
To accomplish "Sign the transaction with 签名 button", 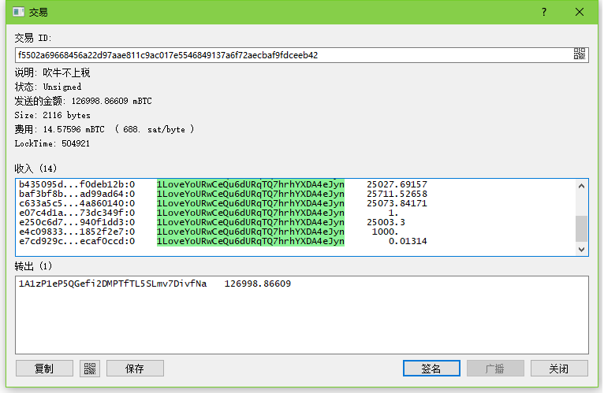I will click(x=431, y=368).
